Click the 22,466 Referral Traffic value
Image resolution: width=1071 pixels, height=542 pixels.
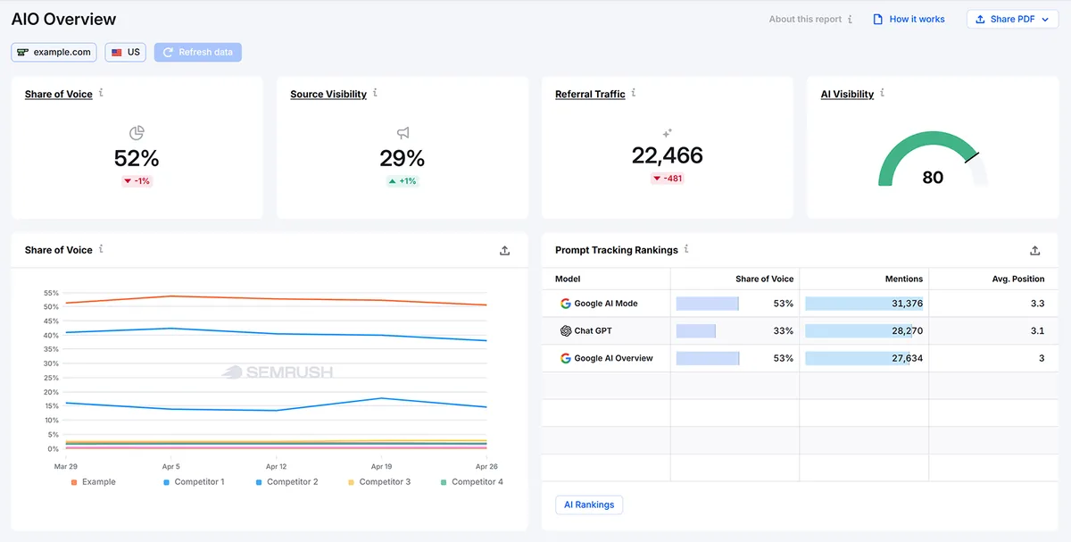(x=668, y=155)
